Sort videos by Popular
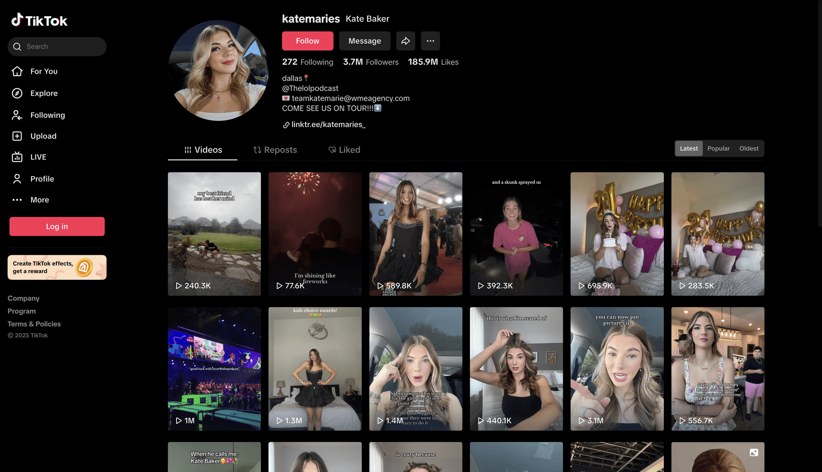The height and width of the screenshot is (472, 822). click(x=718, y=149)
